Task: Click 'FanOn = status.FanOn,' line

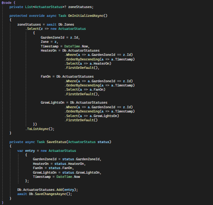Action: tap(53, 168)
